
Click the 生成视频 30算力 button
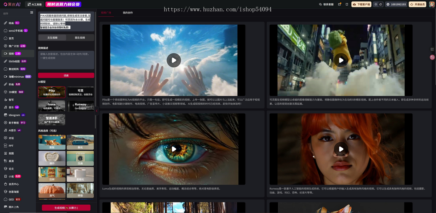pos(66,208)
